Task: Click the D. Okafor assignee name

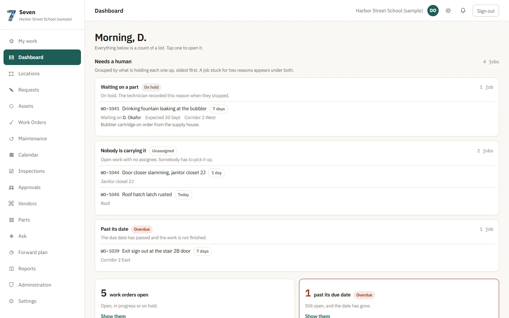Action: click(132, 118)
